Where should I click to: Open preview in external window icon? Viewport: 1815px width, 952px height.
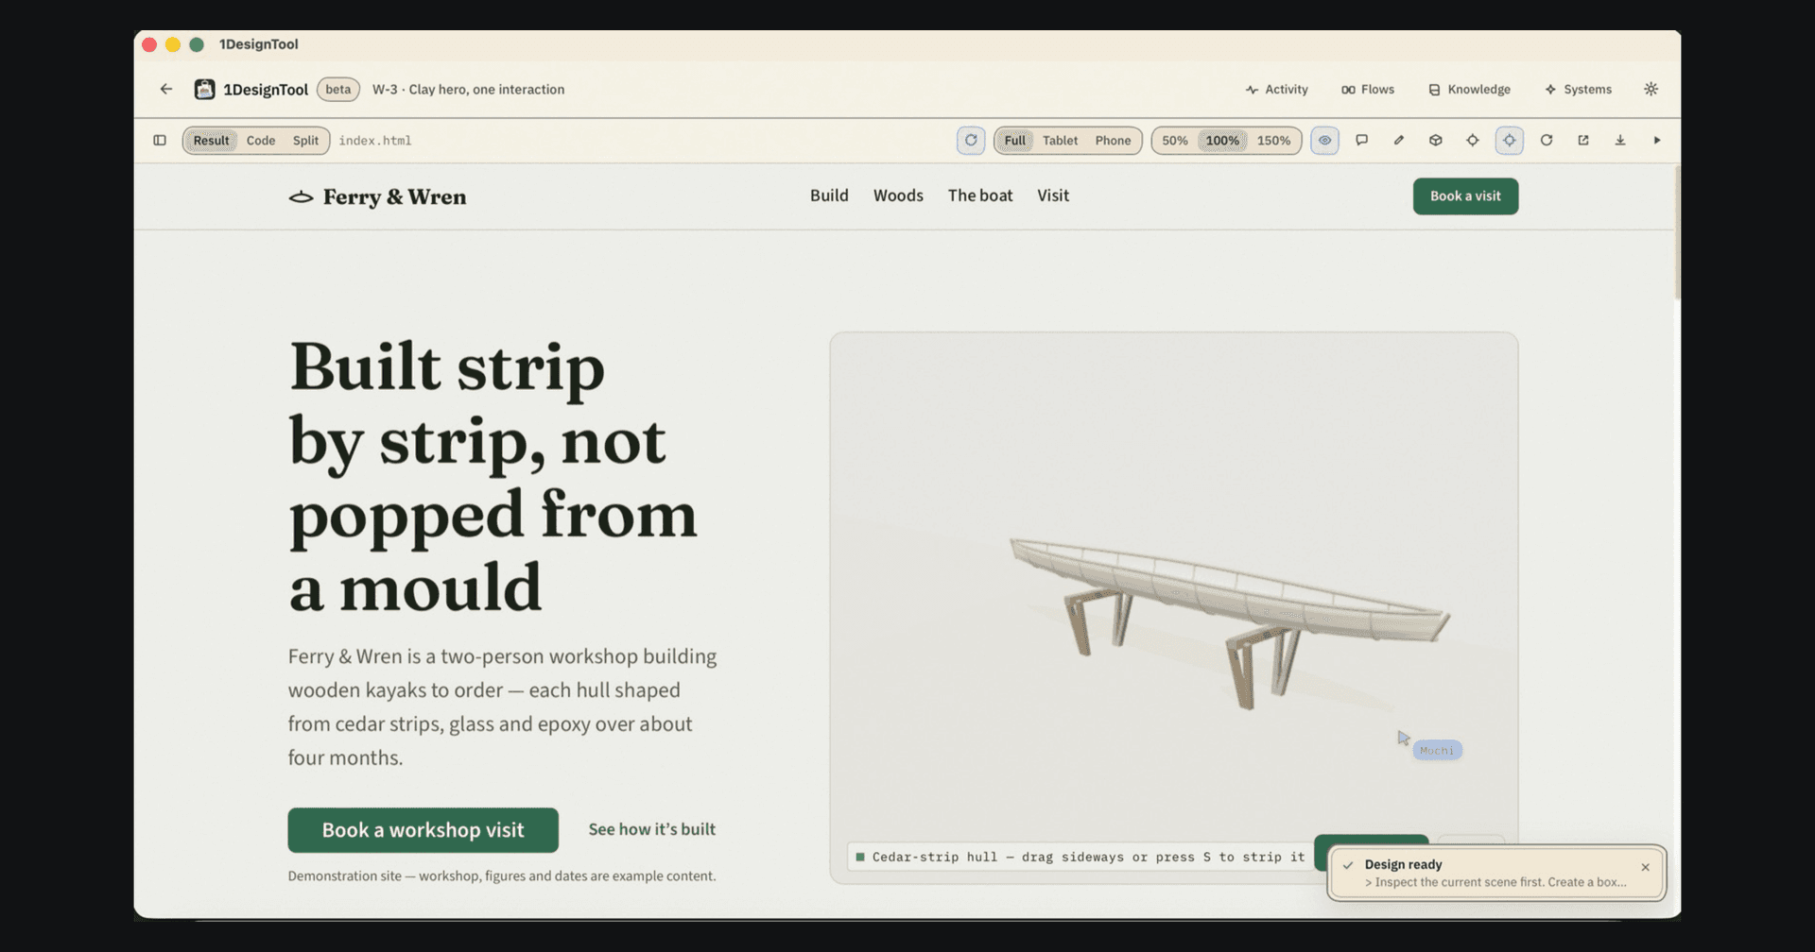[x=1583, y=141]
